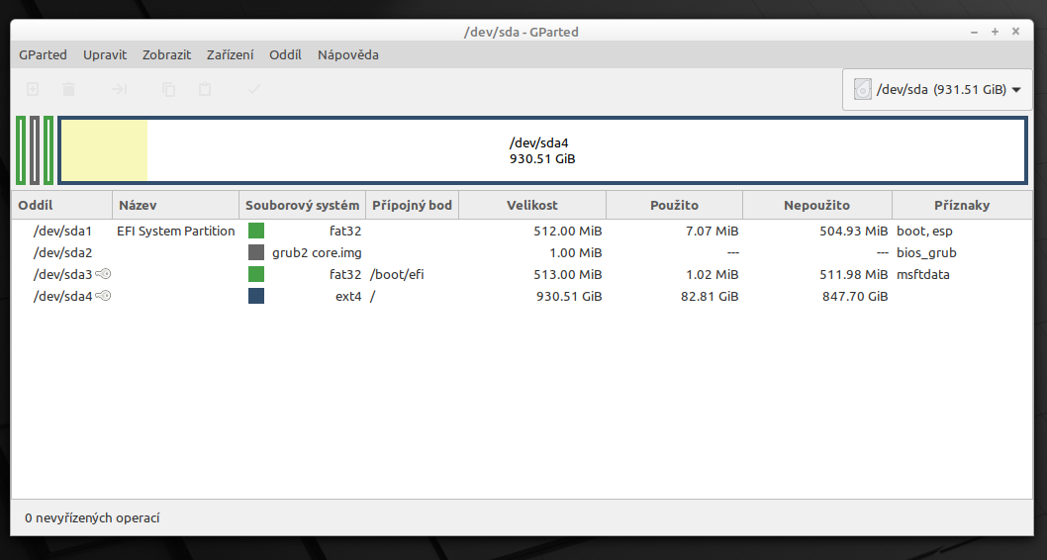Click the dark blue ext4 swatch

(x=255, y=296)
